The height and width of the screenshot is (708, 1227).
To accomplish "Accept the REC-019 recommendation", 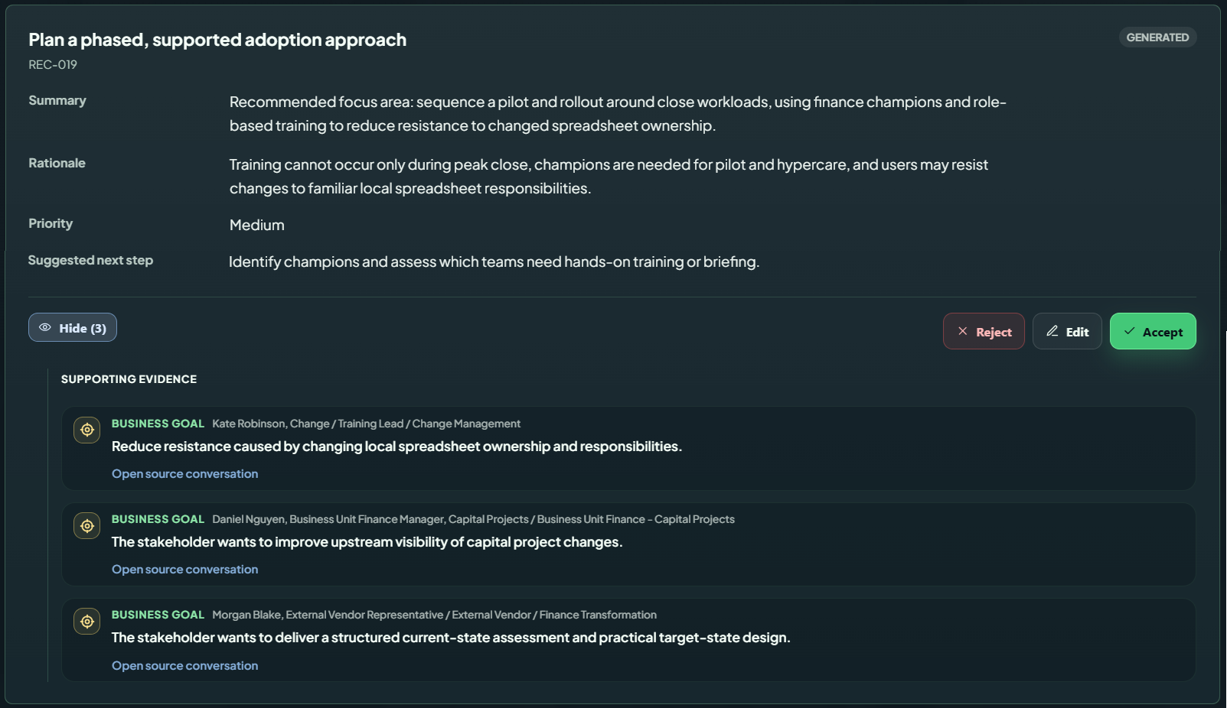I will [x=1153, y=331].
